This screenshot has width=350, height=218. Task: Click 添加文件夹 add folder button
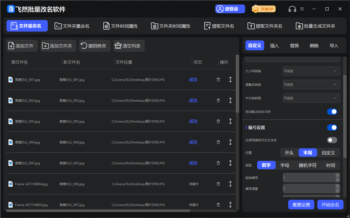coord(58,46)
